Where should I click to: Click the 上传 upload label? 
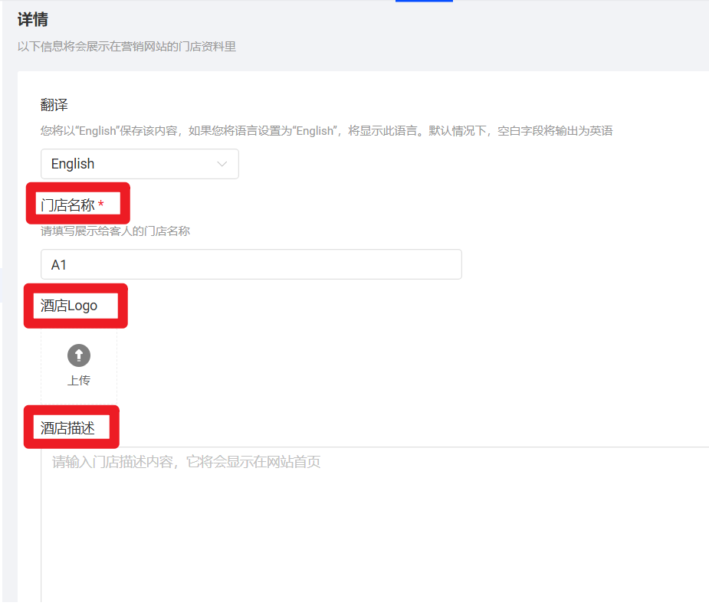79,380
